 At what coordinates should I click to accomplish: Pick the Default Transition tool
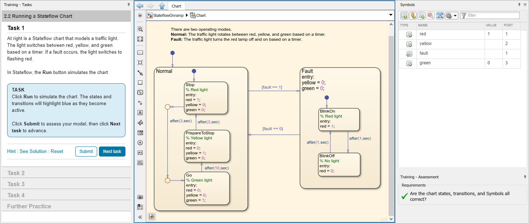click(140, 72)
